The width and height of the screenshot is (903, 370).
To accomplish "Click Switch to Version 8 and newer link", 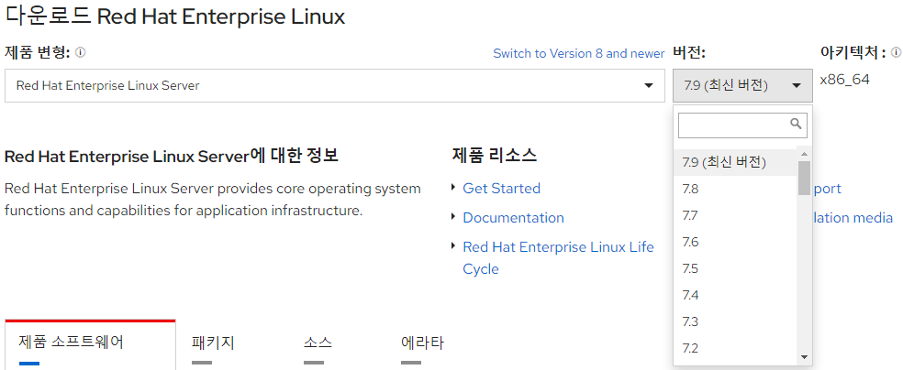I will pyautogui.click(x=579, y=53).
